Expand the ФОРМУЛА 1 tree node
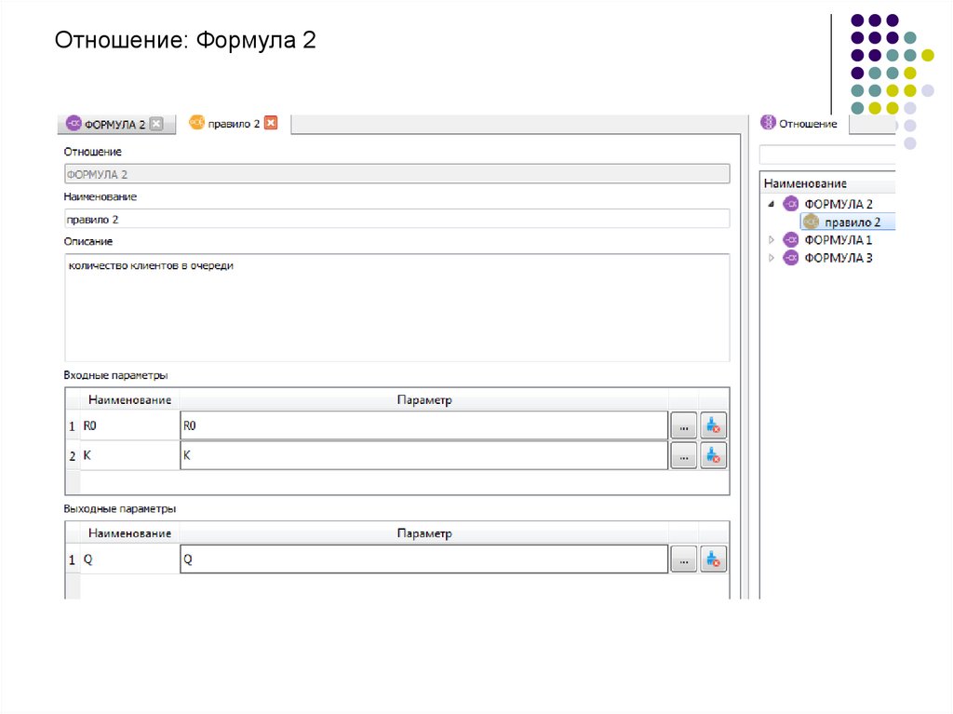 [x=772, y=240]
